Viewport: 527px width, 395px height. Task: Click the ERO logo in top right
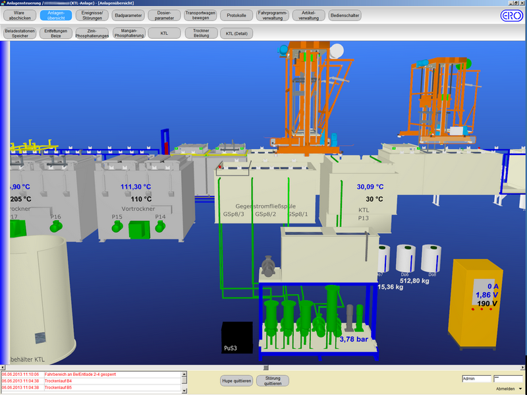pos(511,16)
